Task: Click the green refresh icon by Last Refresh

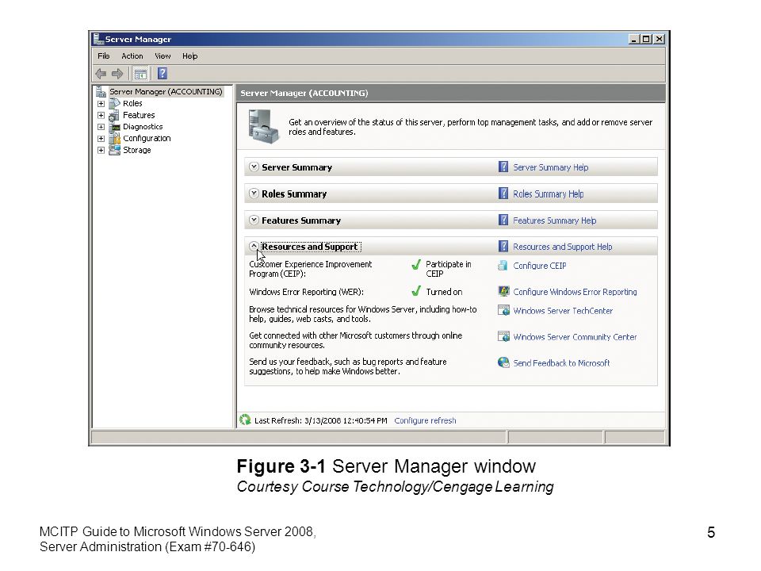Action: point(245,420)
